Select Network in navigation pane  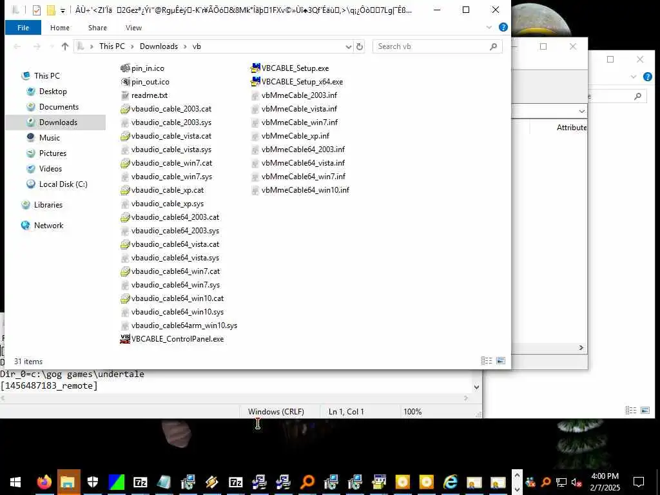(48, 226)
